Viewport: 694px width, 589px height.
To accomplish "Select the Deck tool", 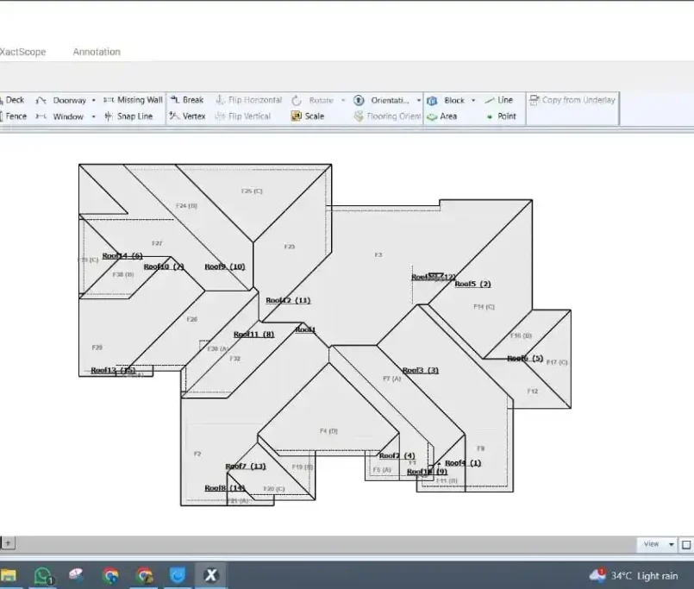I will click(x=12, y=100).
